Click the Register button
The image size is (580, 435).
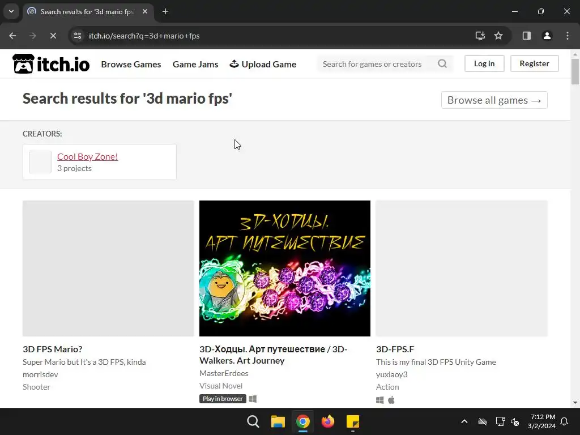[534, 63]
